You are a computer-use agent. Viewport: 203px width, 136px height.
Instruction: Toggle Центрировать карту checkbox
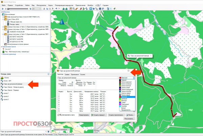[x=59, y=115]
